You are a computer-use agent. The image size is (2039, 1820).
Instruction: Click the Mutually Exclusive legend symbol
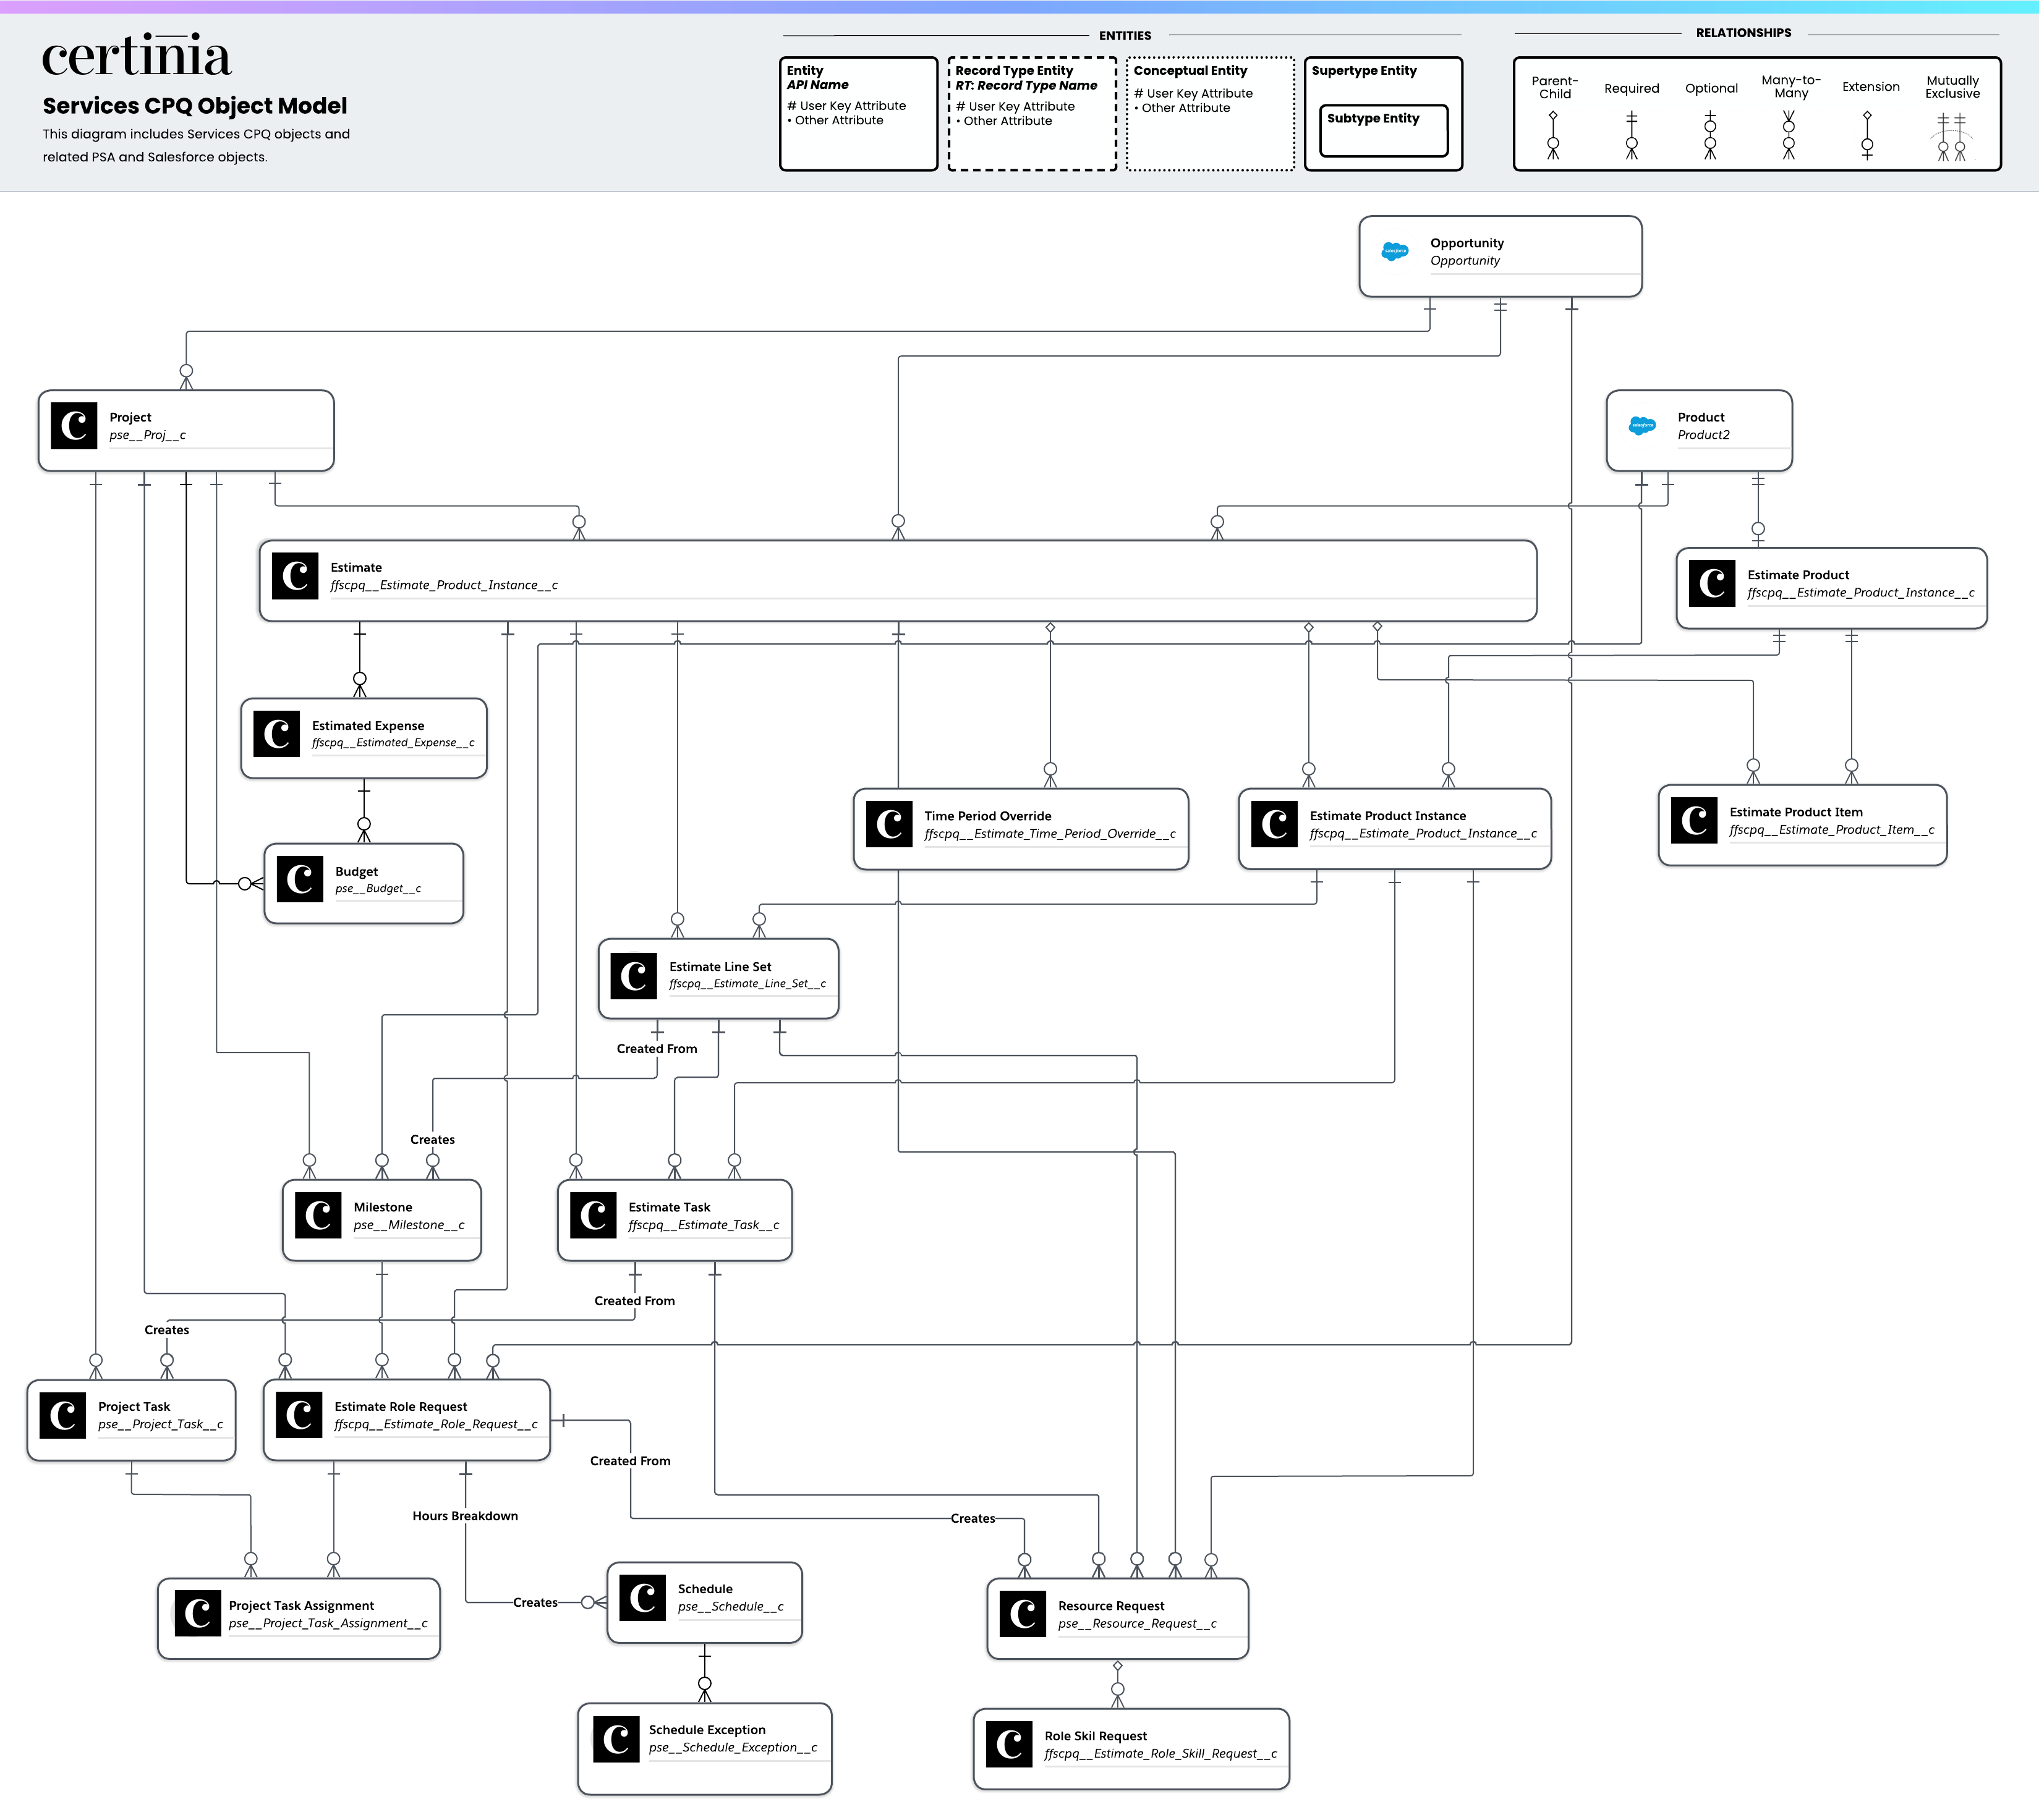click(1951, 137)
